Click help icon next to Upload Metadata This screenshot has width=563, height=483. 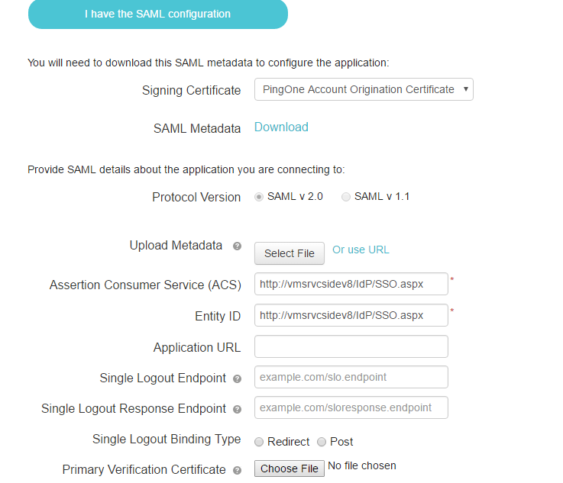(x=237, y=246)
